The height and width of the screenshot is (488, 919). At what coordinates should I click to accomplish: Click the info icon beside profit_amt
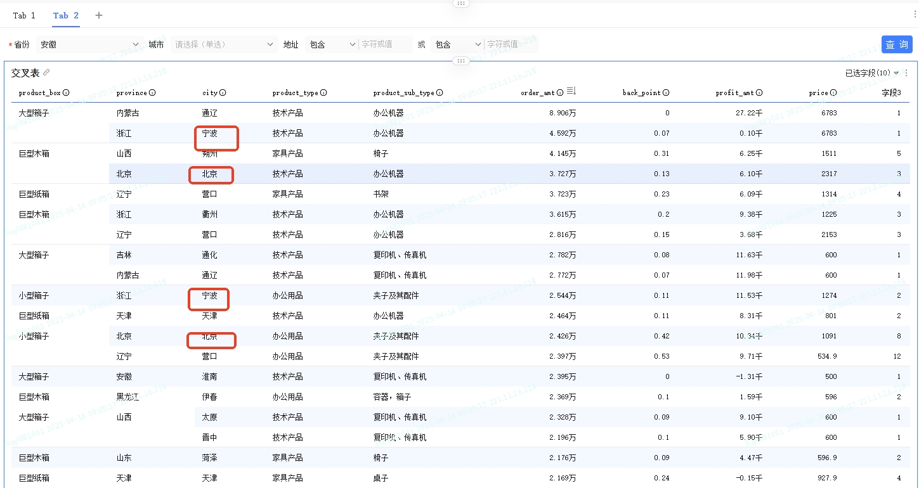(x=759, y=93)
